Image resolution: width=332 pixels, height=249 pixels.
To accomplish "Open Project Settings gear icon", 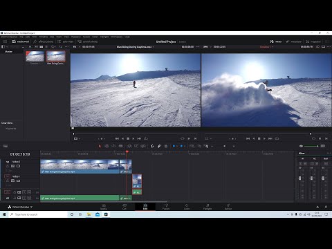I will (326, 207).
